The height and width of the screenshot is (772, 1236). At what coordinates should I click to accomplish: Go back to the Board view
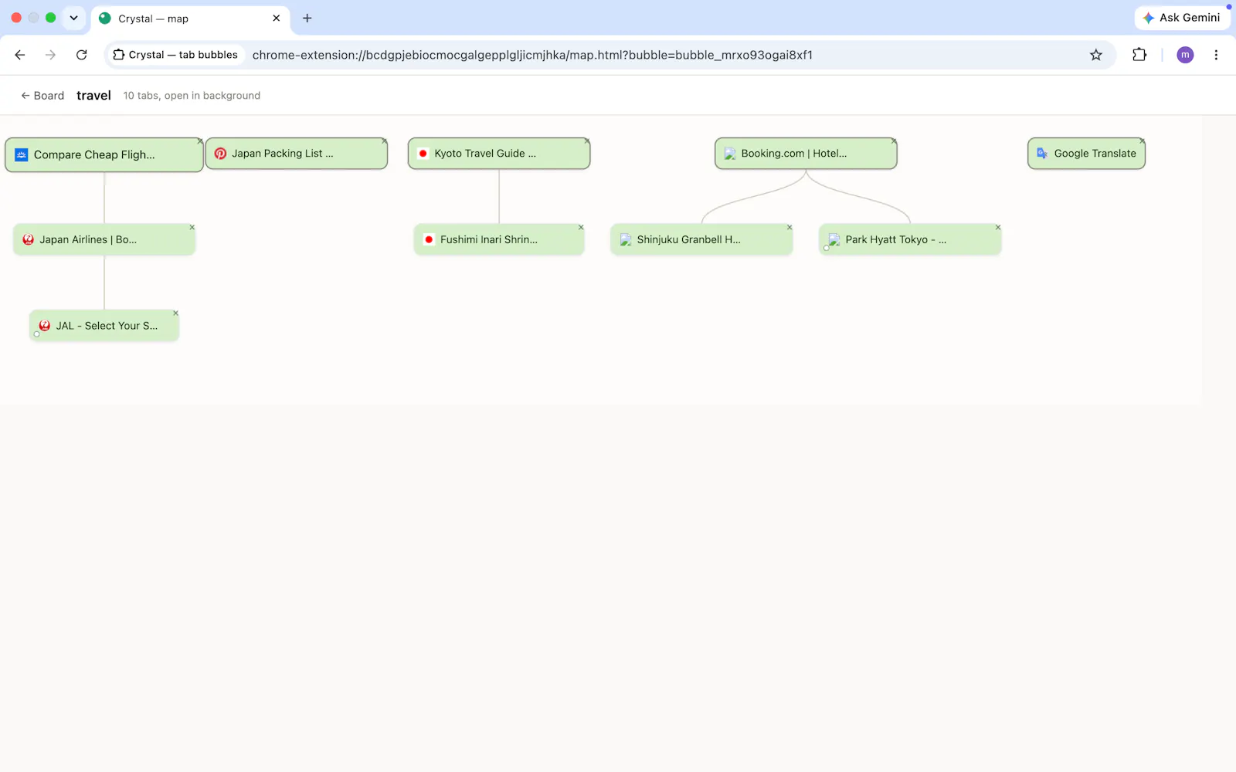tap(42, 96)
